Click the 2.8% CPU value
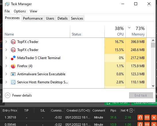The width and height of the screenshot is (157, 126). click(x=120, y=82)
